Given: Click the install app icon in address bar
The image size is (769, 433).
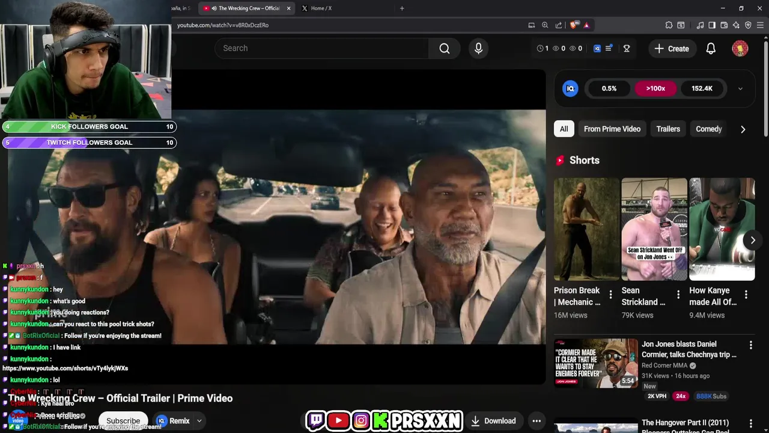Looking at the screenshot, I should (532, 25).
